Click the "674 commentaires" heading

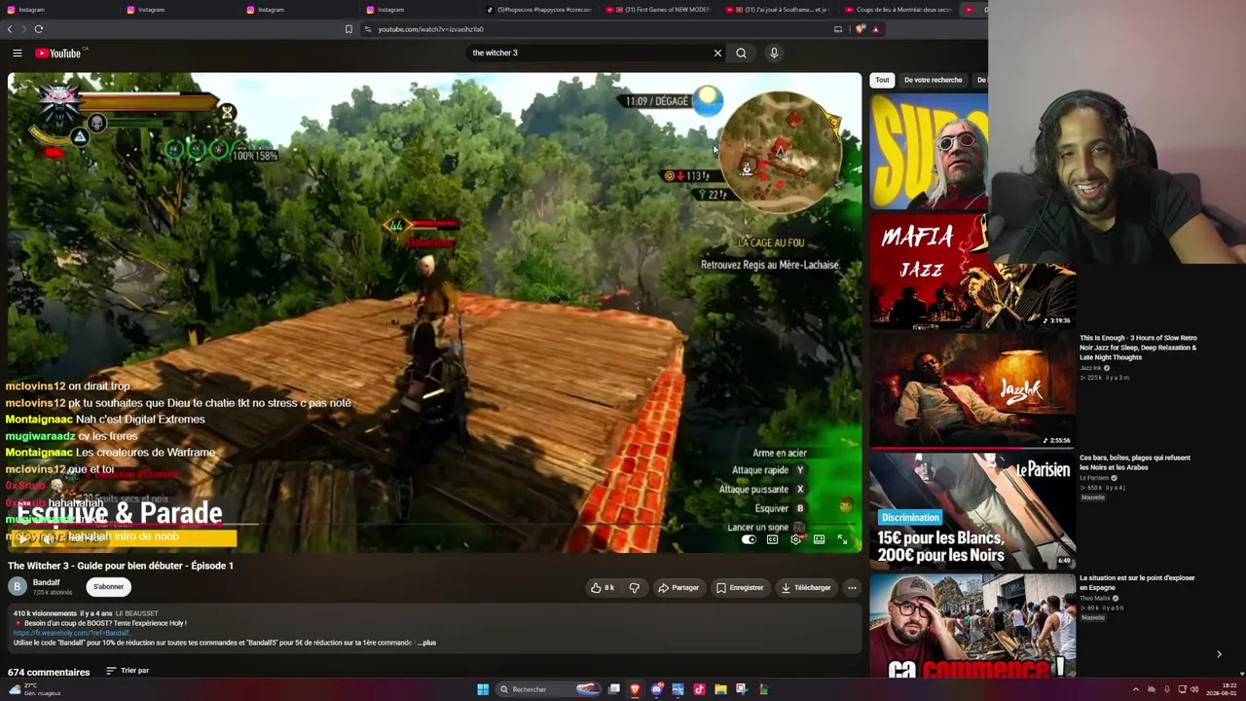[x=49, y=672]
